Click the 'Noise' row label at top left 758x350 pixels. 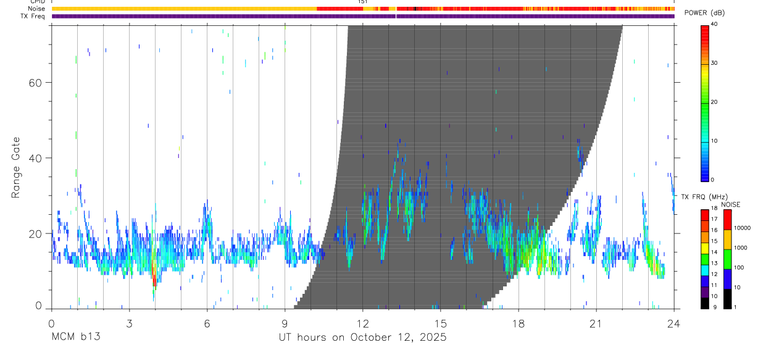(38, 9)
